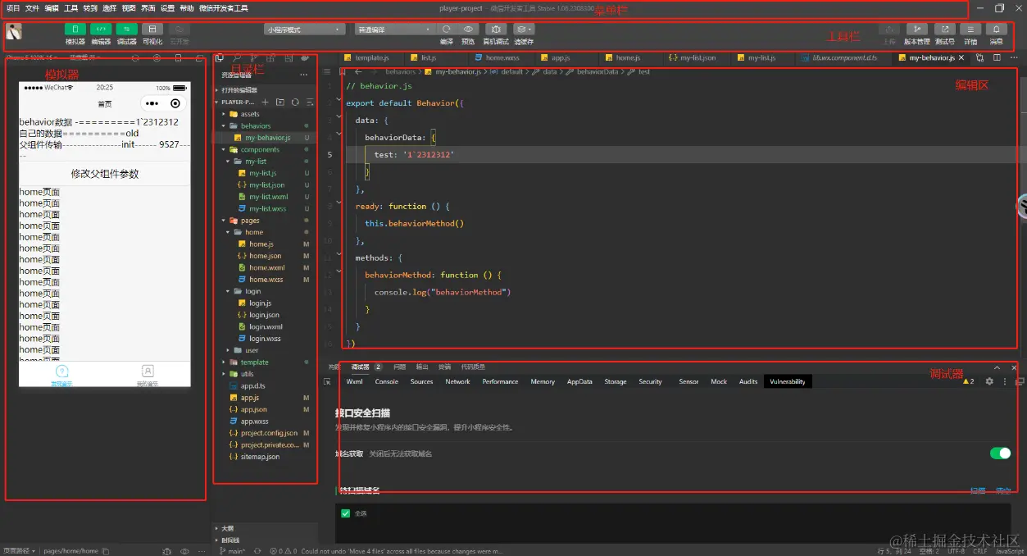Open the 普通编译 compile mode dropdown
Viewport: 1027px width, 556px height.
393,30
